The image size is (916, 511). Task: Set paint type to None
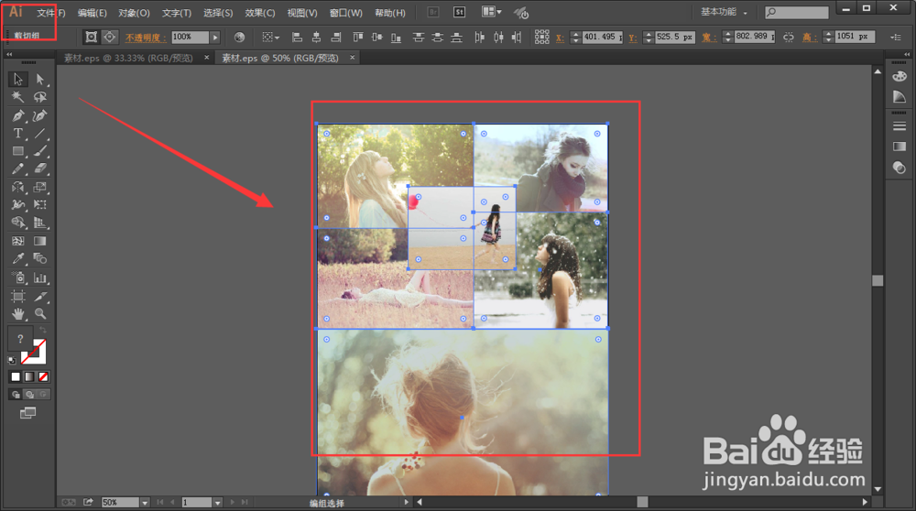43,376
